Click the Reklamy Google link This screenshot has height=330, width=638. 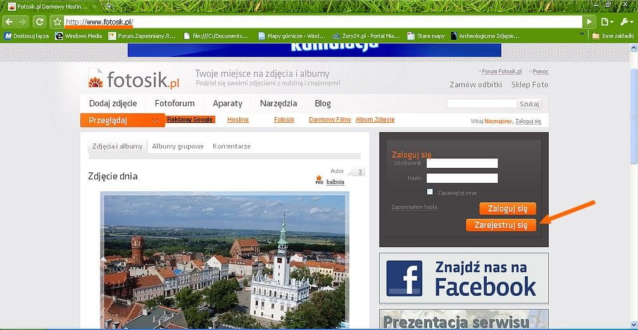coord(190,119)
